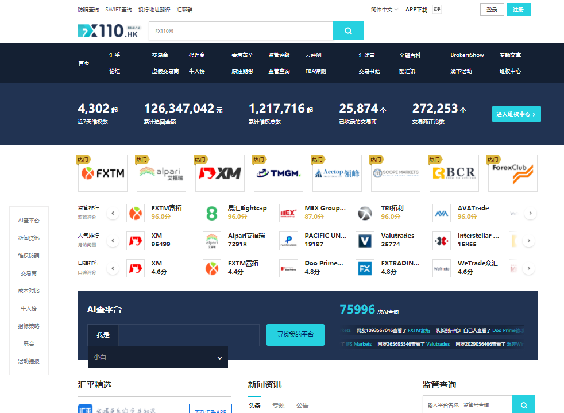
Task: Go to next brokers in 监管排行 row
Action: point(530,213)
